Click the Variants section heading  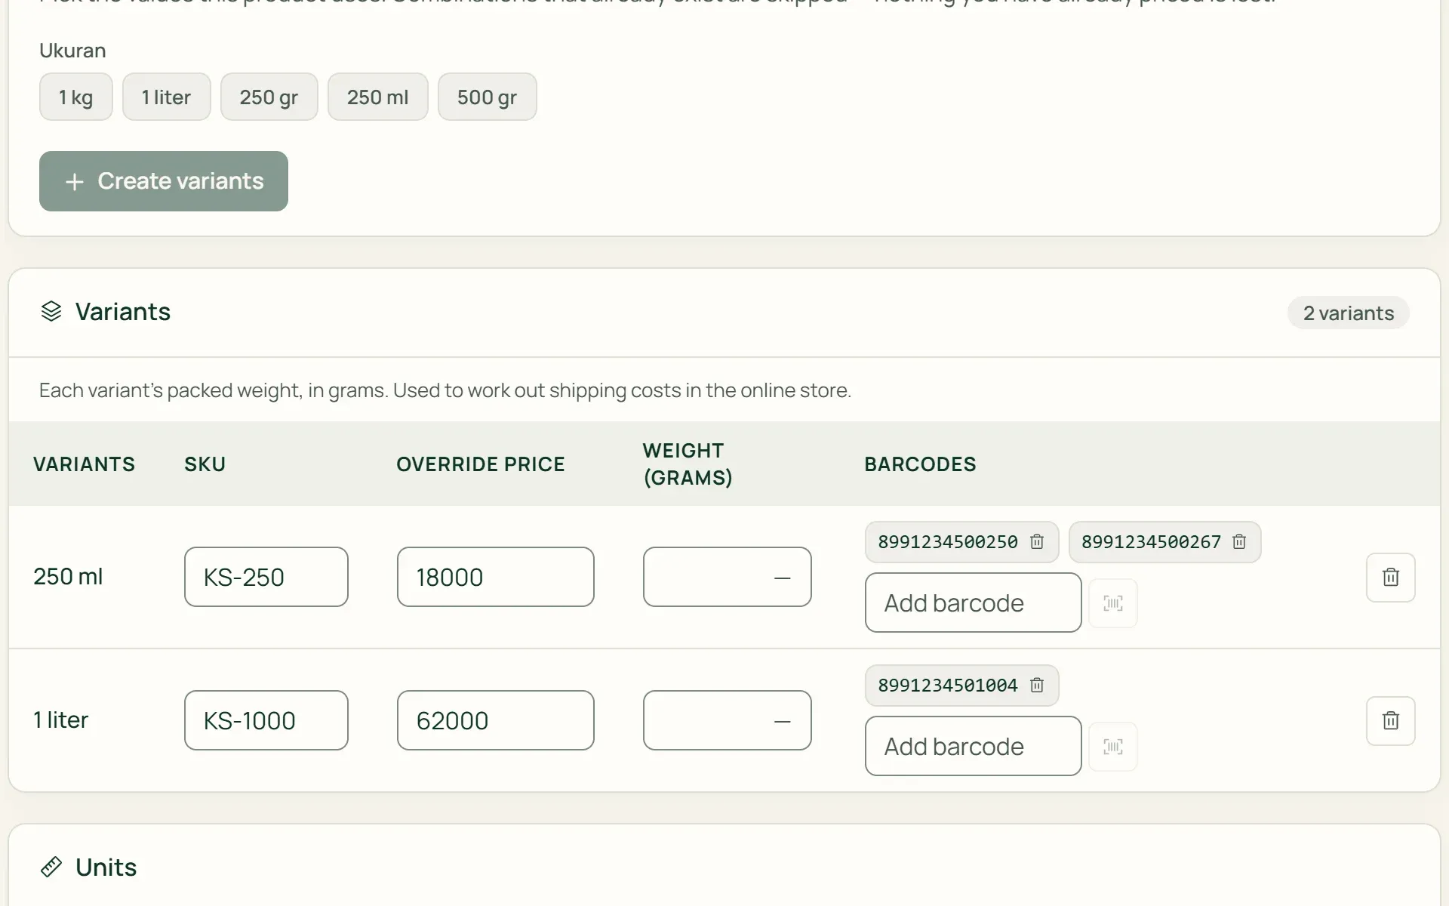[123, 311]
